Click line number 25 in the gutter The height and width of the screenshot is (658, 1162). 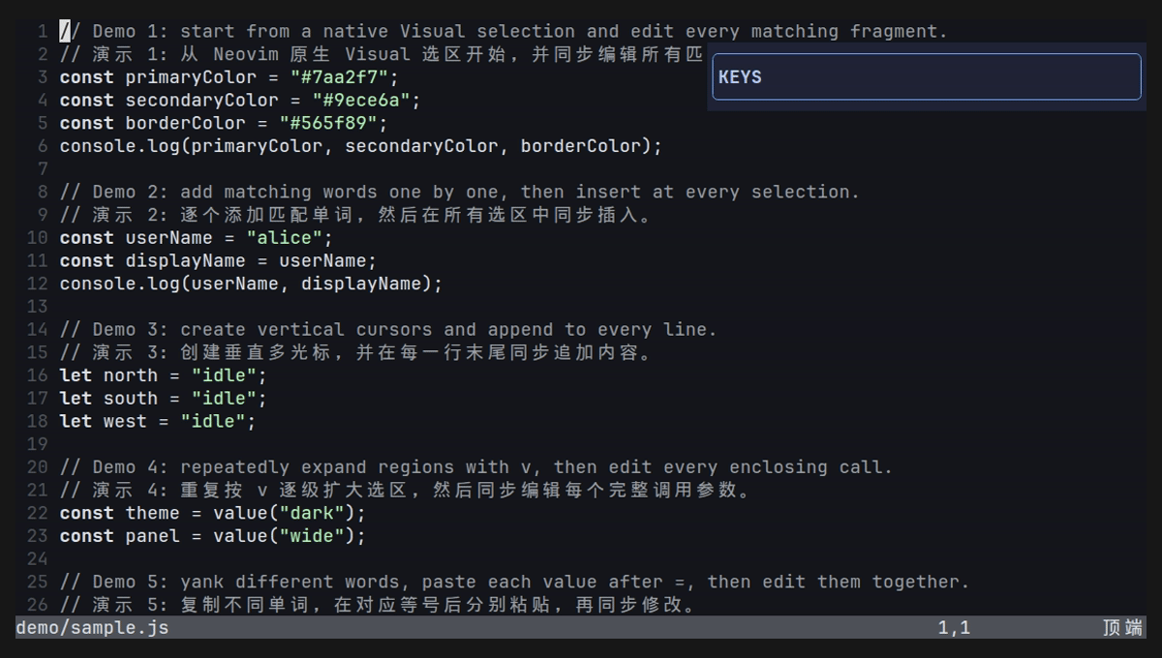tap(37, 582)
